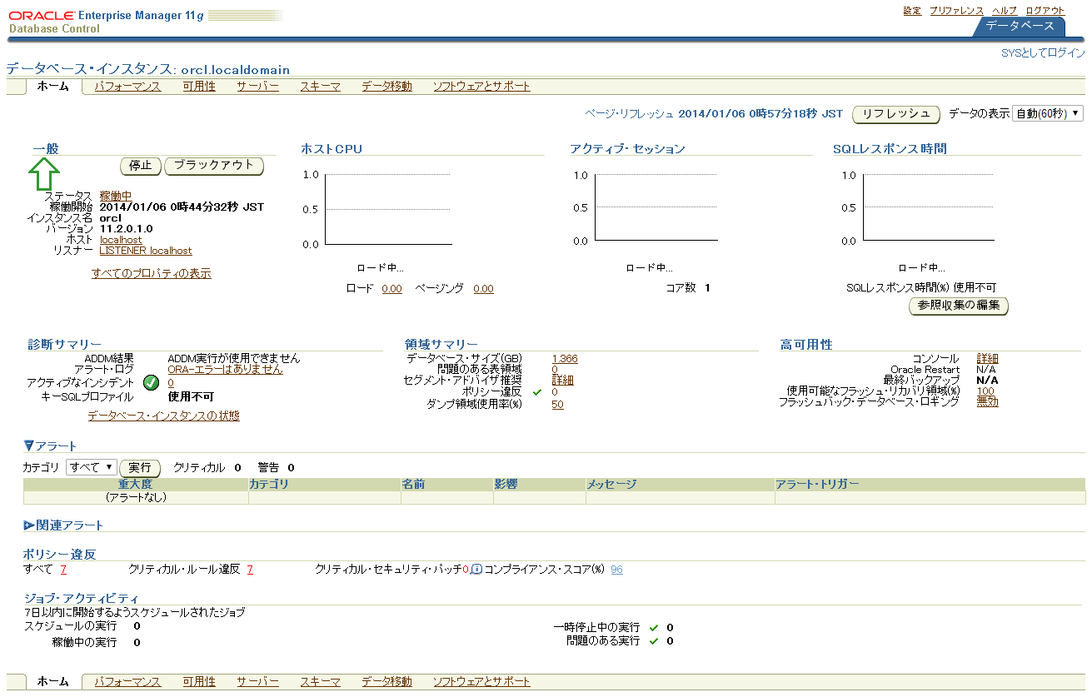The image size is (1092, 697).
Task: Click flash recovery area value 100
Action: 985,391
